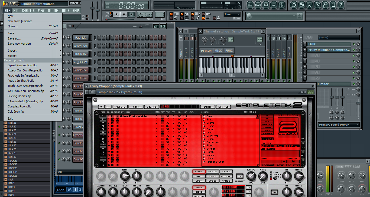Click the FILTER button in SampleTank

click(x=226, y=172)
